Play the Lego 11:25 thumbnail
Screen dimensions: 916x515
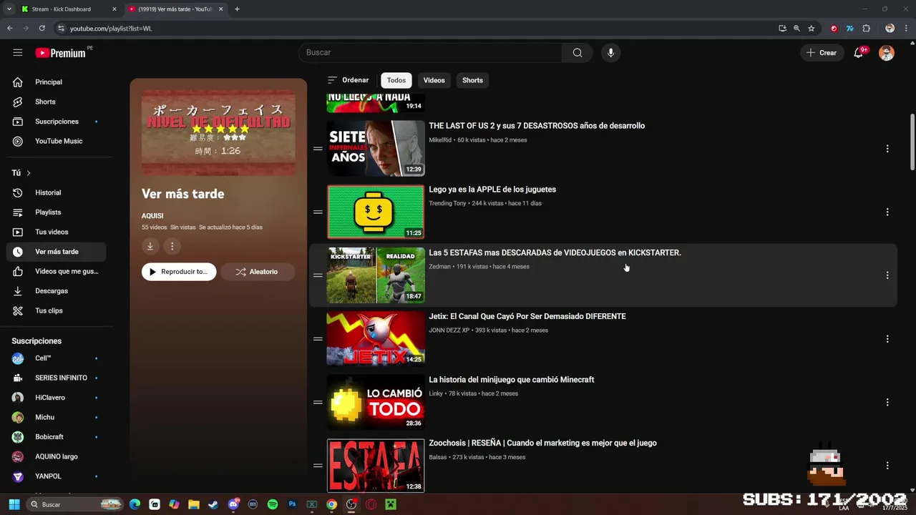click(376, 212)
